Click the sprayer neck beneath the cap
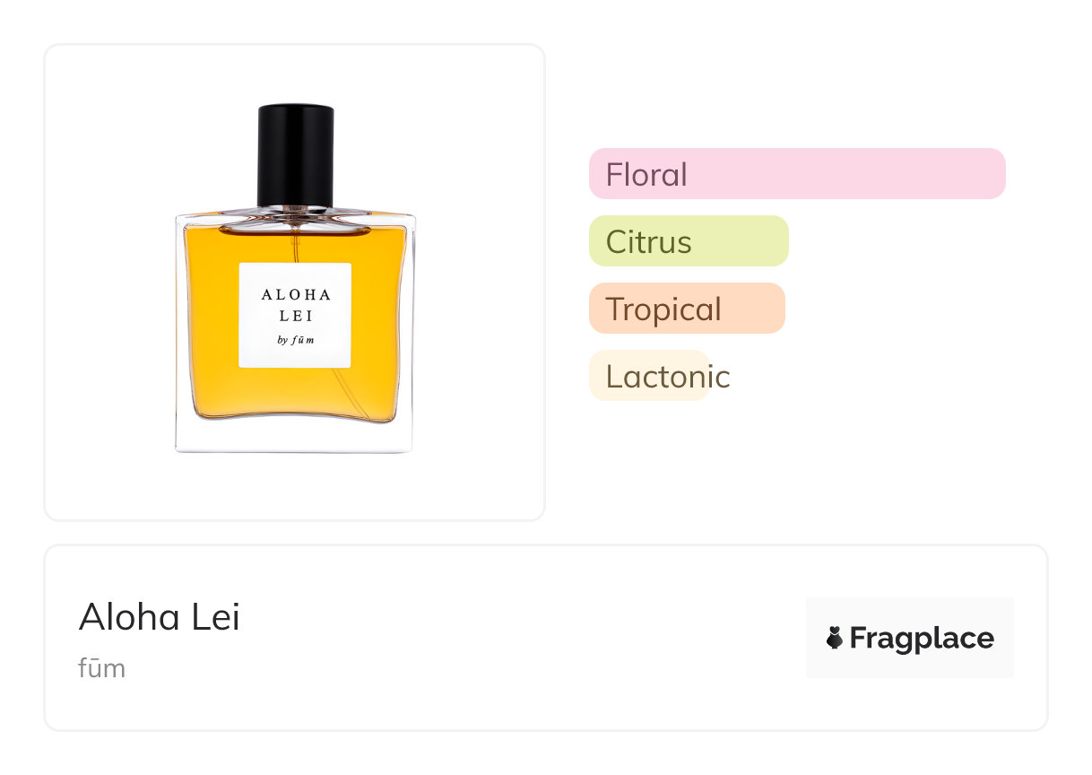This screenshot has width=1092, height=775. [295, 212]
